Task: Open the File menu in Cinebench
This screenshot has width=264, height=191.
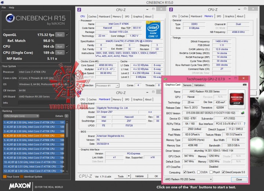Action: point(4,8)
